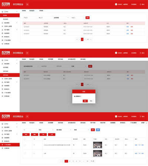The width and height of the screenshot is (148, 166).
Task: Check the checkbox of the second image row
Action: (25, 153)
